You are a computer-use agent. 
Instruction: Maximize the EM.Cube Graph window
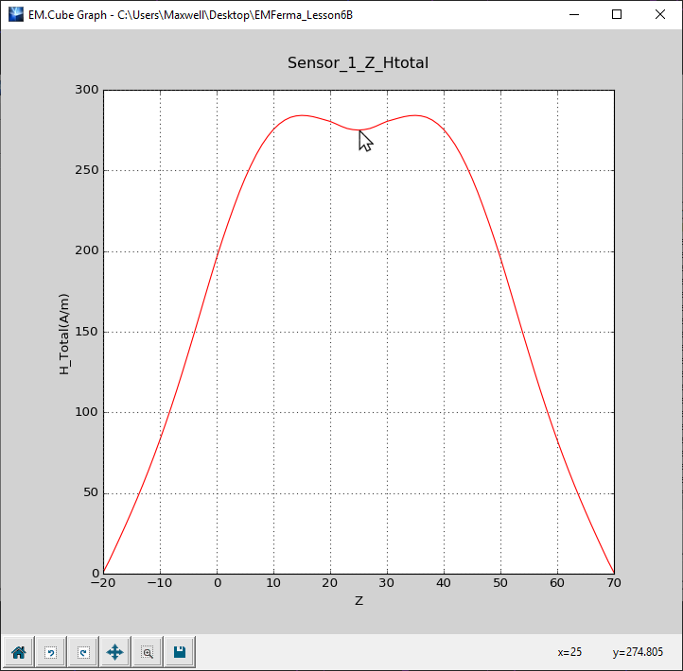coord(617,15)
